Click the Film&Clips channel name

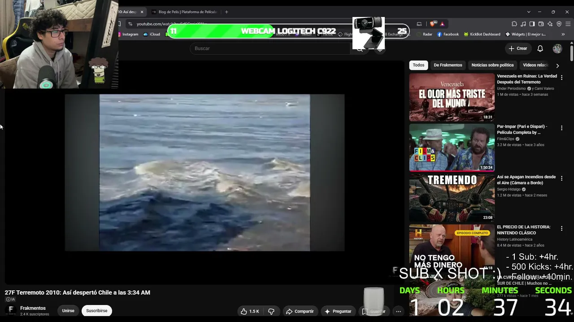pos(505,139)
